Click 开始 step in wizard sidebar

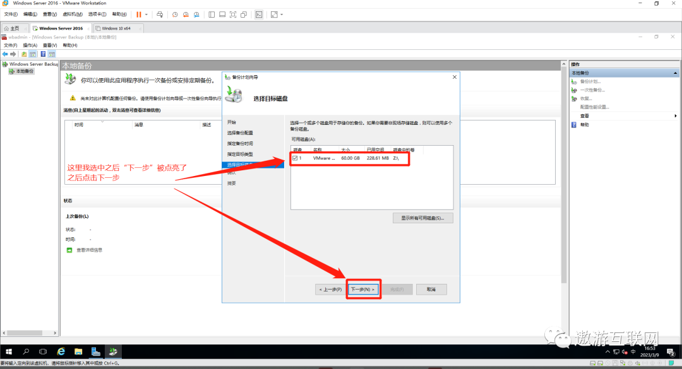pyautogui.click(x=231, y=122)
